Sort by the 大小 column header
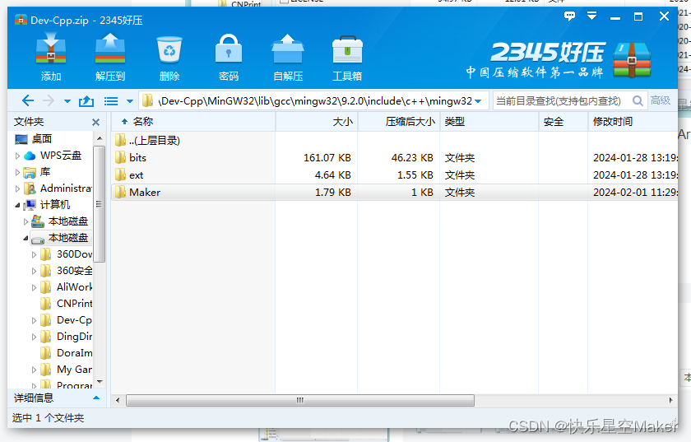Viewport: 691px width, 442px height. pyautogui.click(x=317, y=122)
